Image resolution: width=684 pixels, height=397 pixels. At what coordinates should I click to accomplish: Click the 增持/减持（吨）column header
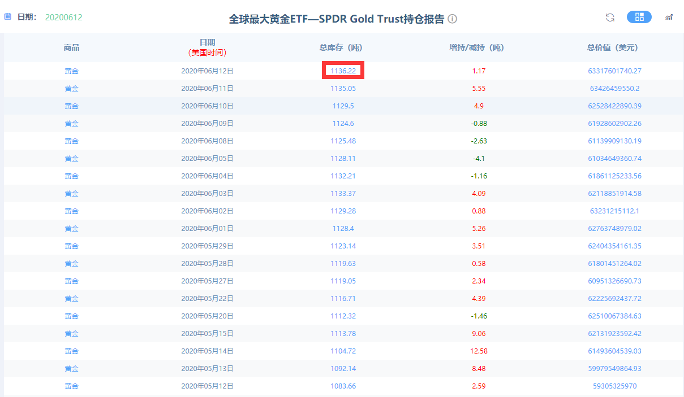tap(479, 48)
